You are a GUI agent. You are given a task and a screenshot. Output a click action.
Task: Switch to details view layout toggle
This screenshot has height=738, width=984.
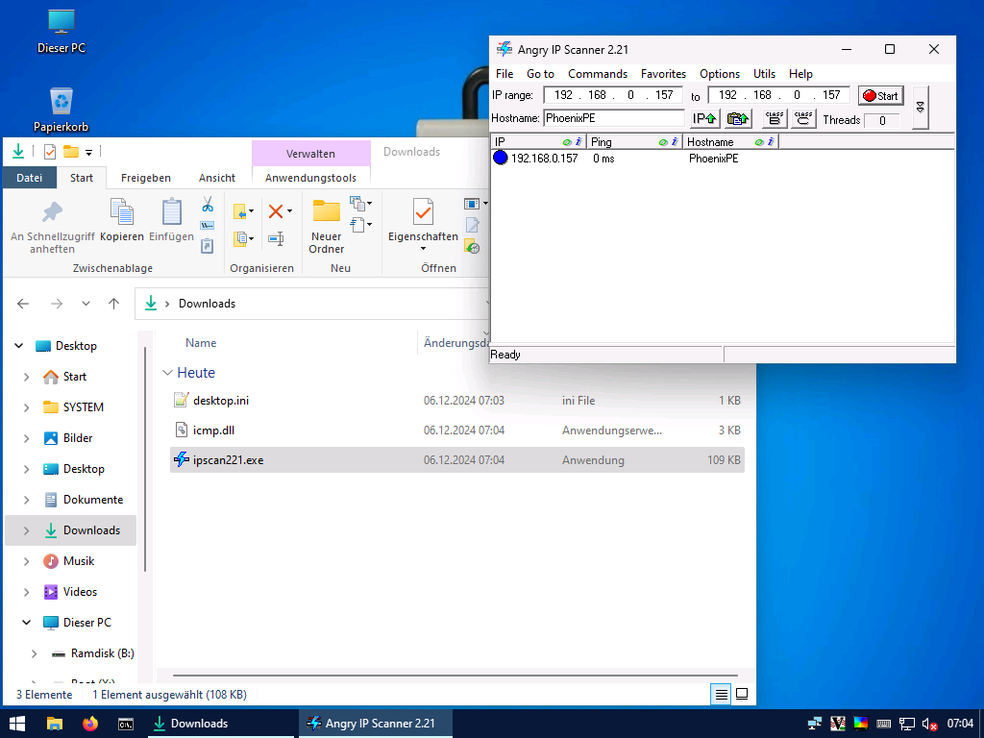click(x=721, y=694)
